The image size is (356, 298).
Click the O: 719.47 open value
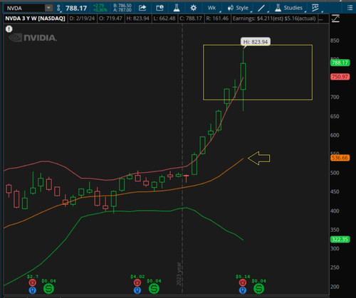pos(110,18)
